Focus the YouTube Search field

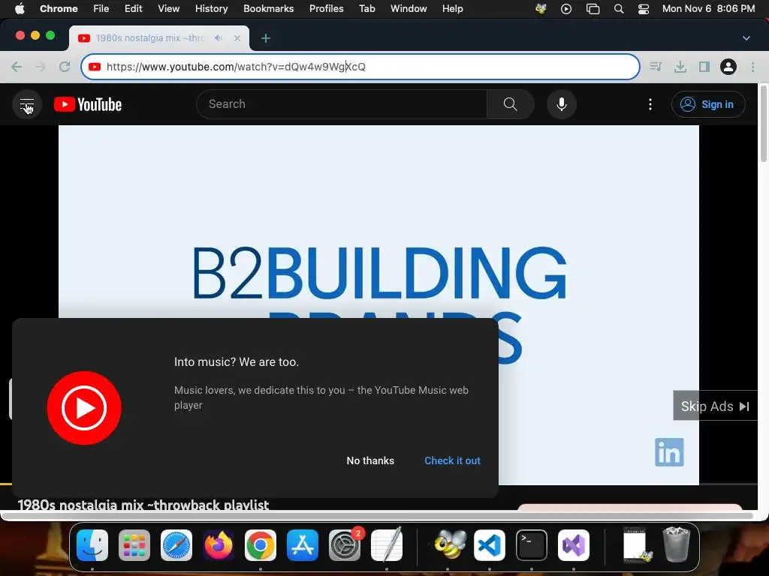342,103
